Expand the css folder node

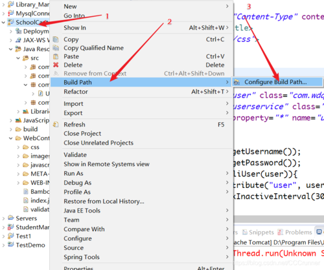click(18, 147)
